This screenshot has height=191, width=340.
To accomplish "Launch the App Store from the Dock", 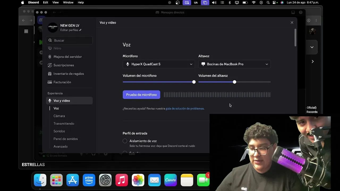I will point(73,180).
